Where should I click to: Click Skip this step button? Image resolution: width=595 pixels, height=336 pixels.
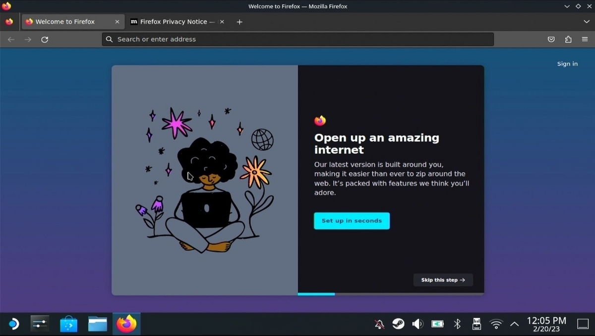tap(443, 280)
